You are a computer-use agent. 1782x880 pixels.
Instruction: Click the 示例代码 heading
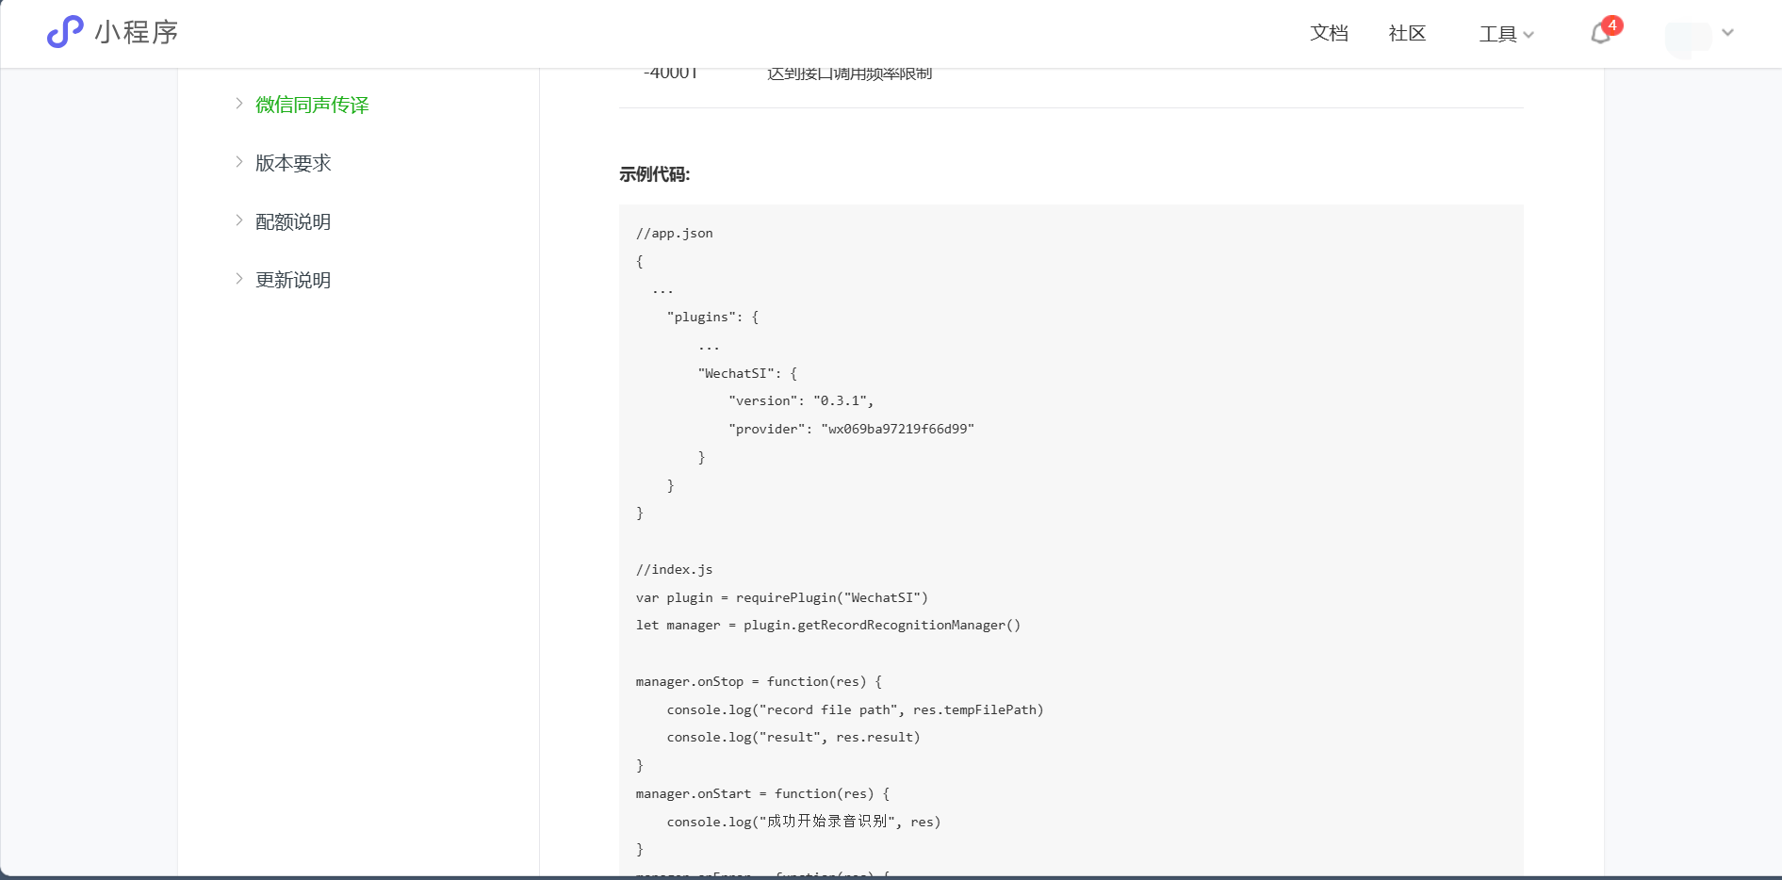tap(655, 174)
